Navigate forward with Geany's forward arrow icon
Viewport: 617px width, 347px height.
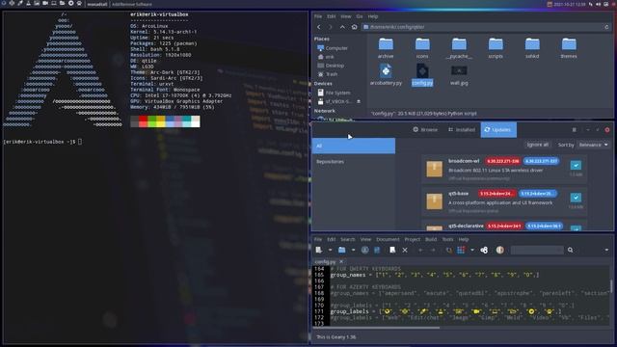click(x=433, y=250)
